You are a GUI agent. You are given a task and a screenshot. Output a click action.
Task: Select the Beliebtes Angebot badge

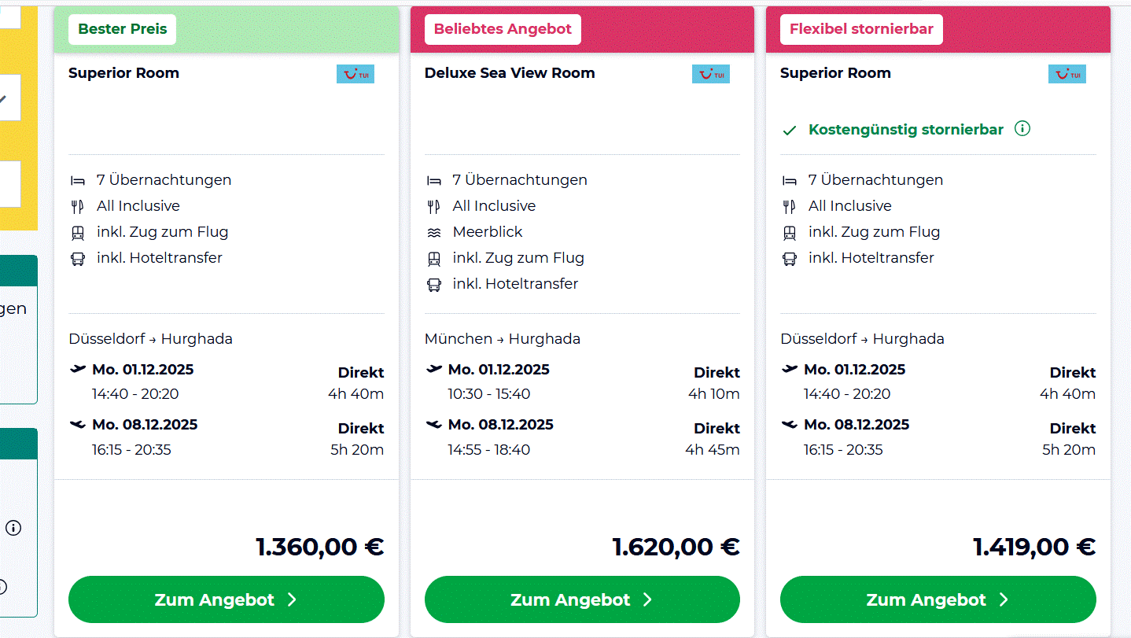click(x=503, y=29)
